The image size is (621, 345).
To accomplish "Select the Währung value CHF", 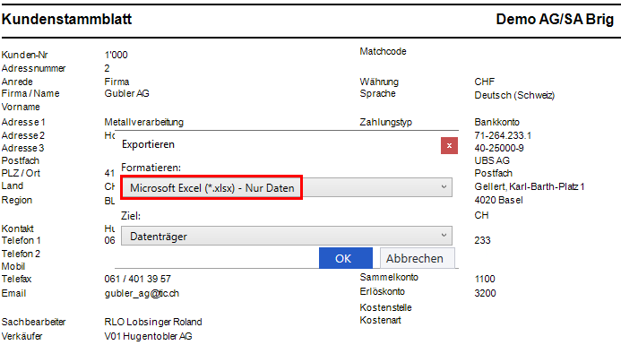I will point(485,82).
